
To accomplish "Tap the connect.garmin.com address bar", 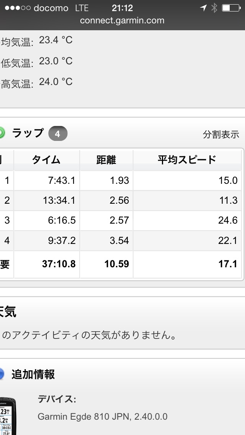I will pos(122,21).
